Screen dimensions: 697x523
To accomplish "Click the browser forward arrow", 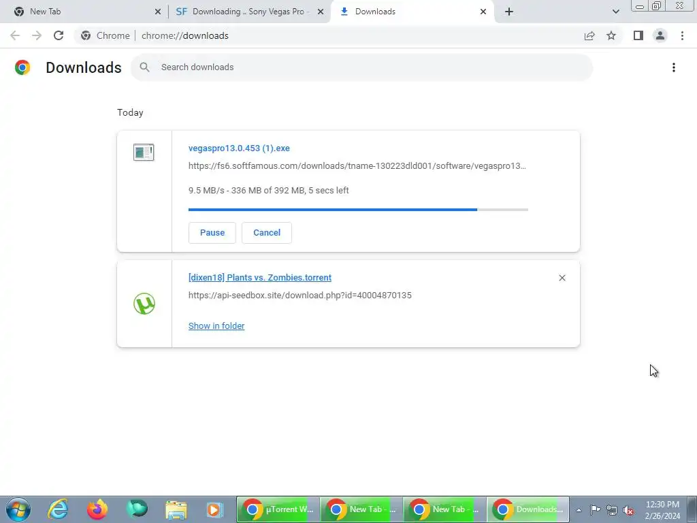I will (x=37, y=35).
